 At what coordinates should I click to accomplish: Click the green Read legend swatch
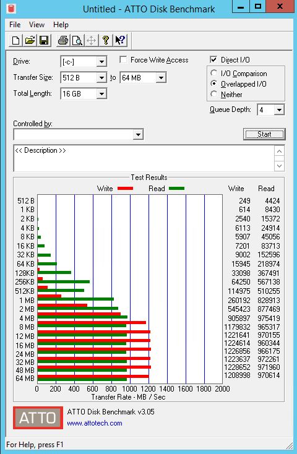pos(176,189)
